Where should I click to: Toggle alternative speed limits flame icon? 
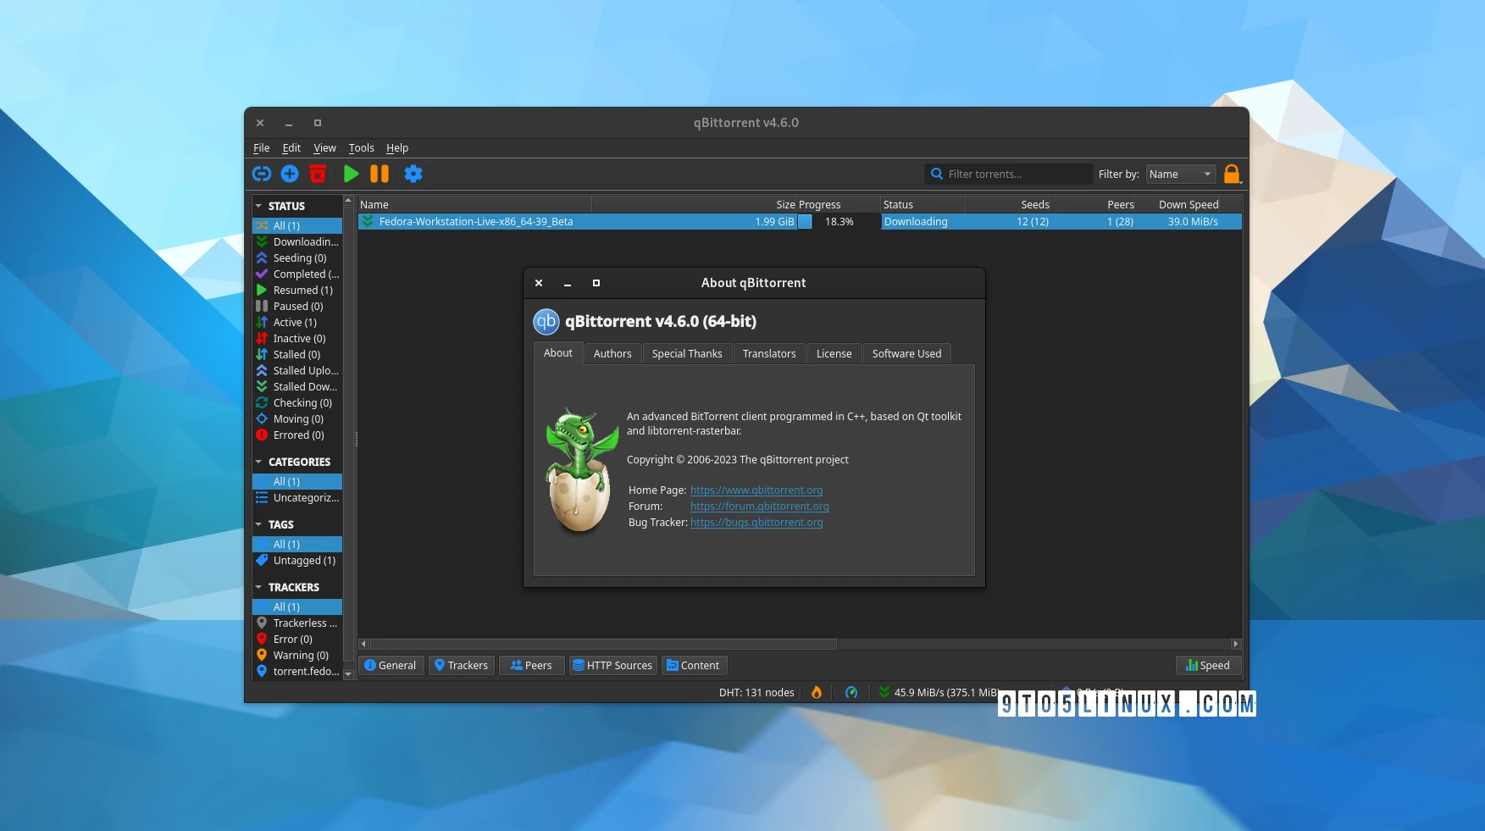(816, 692)
